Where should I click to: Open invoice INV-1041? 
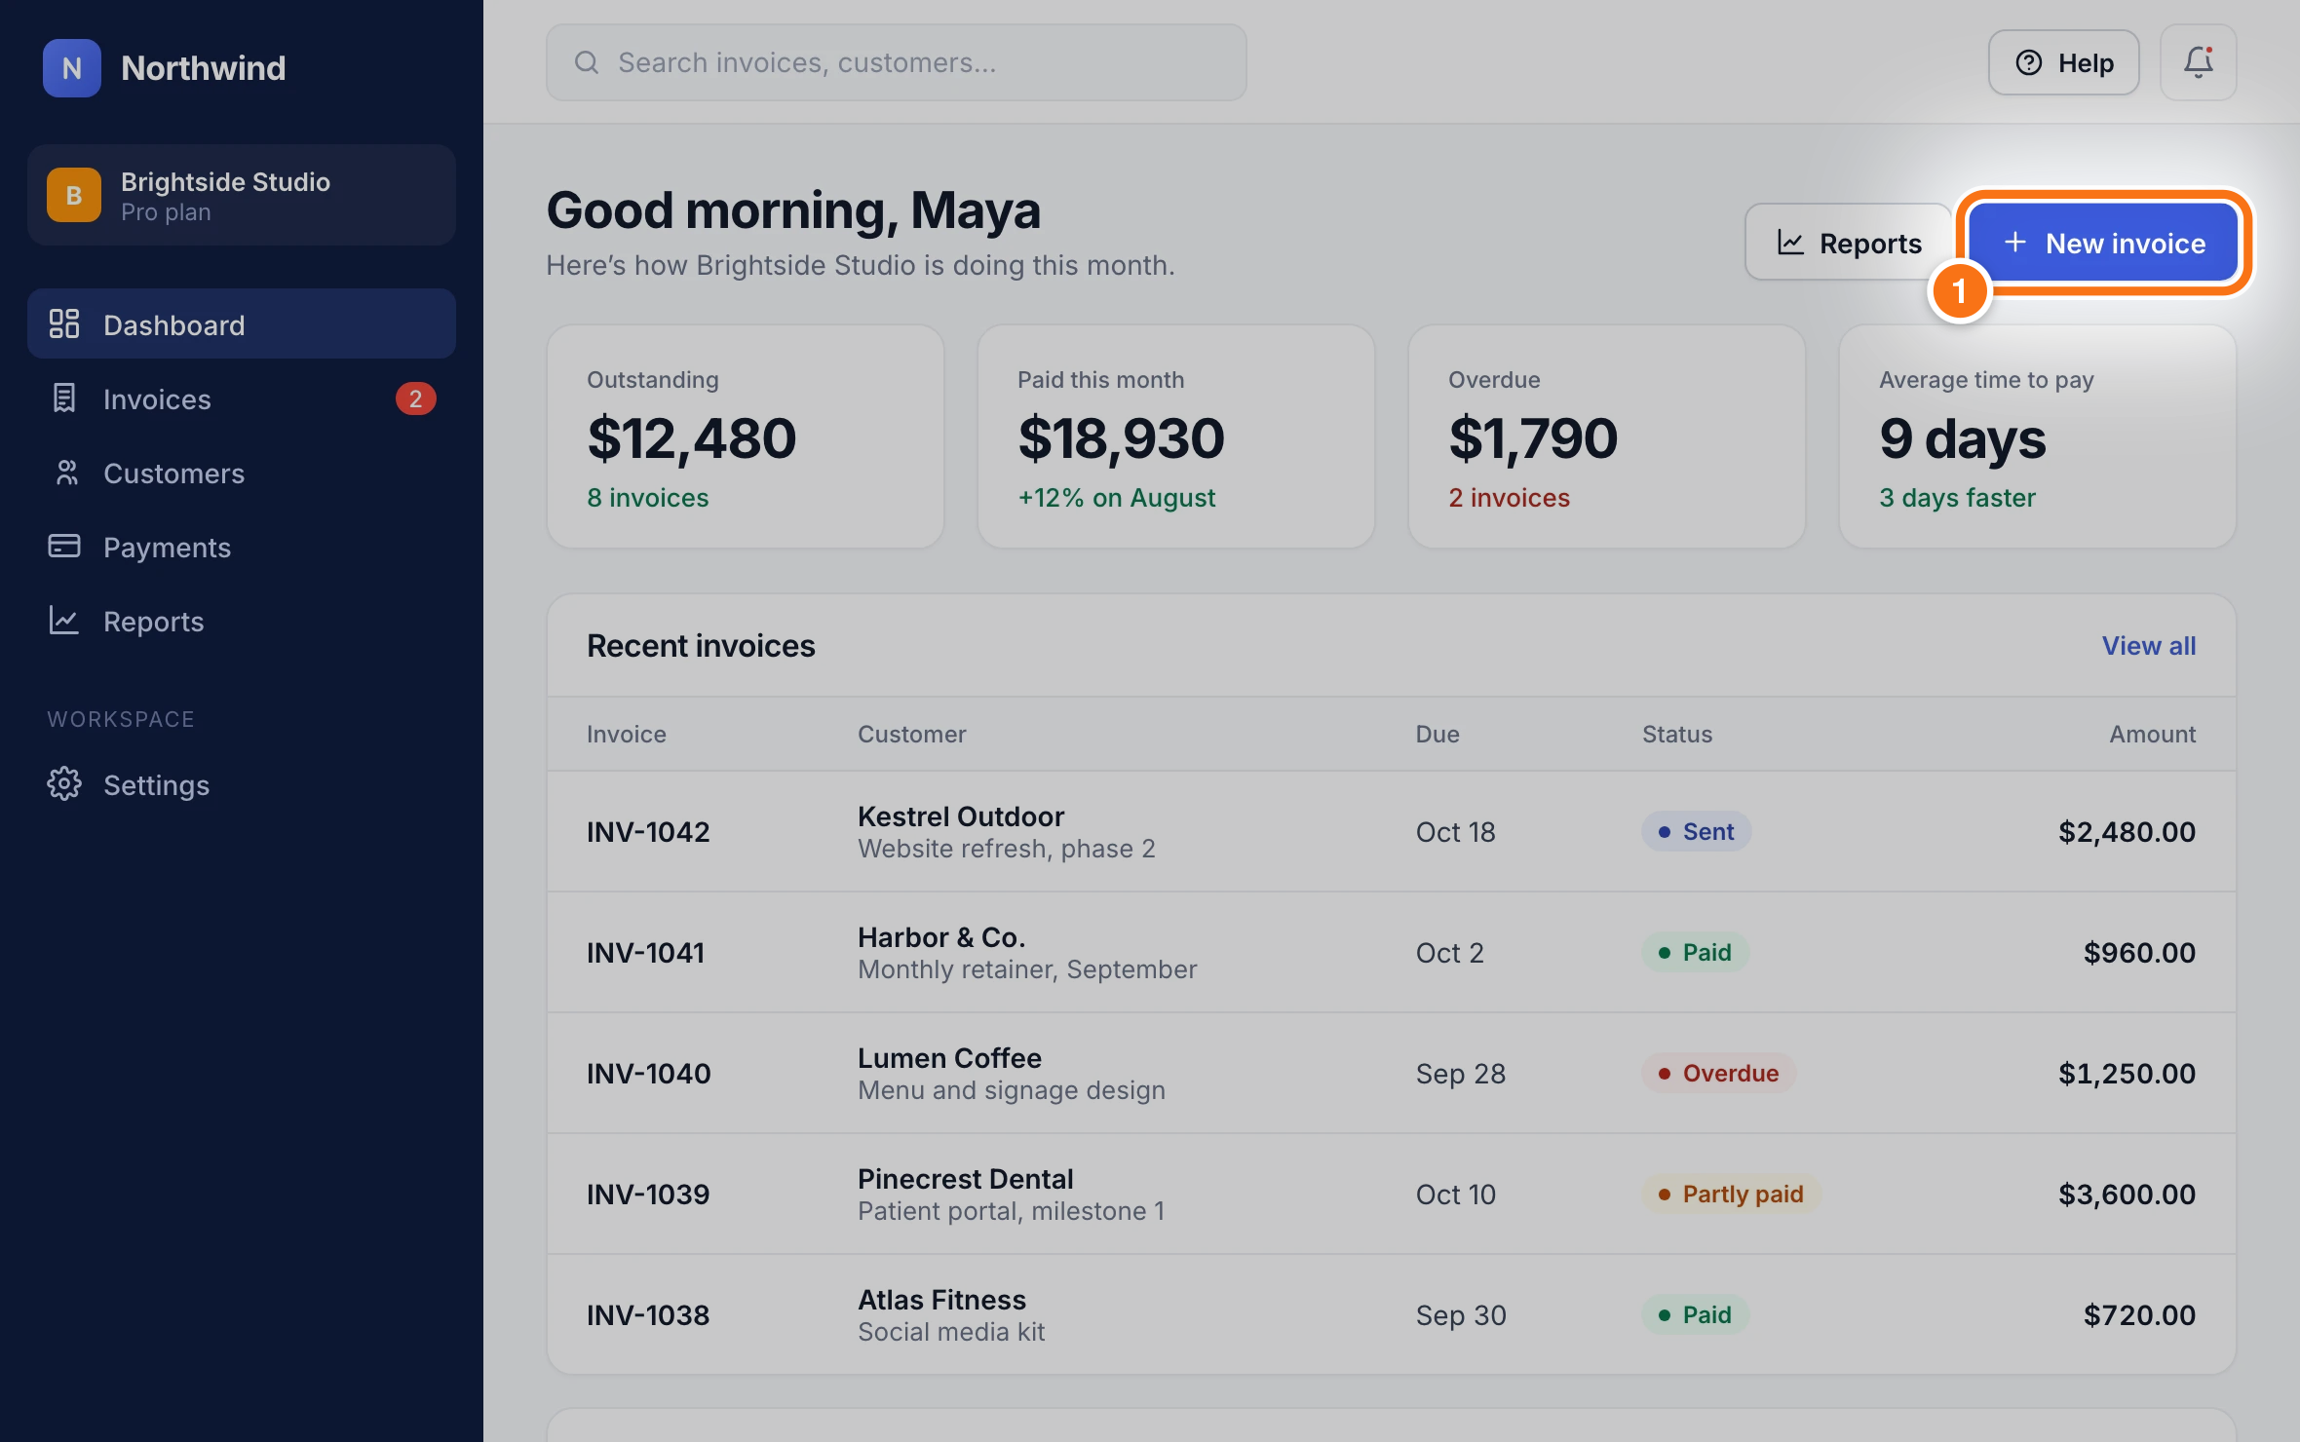pyautogui.click(x=1392, y=952)
